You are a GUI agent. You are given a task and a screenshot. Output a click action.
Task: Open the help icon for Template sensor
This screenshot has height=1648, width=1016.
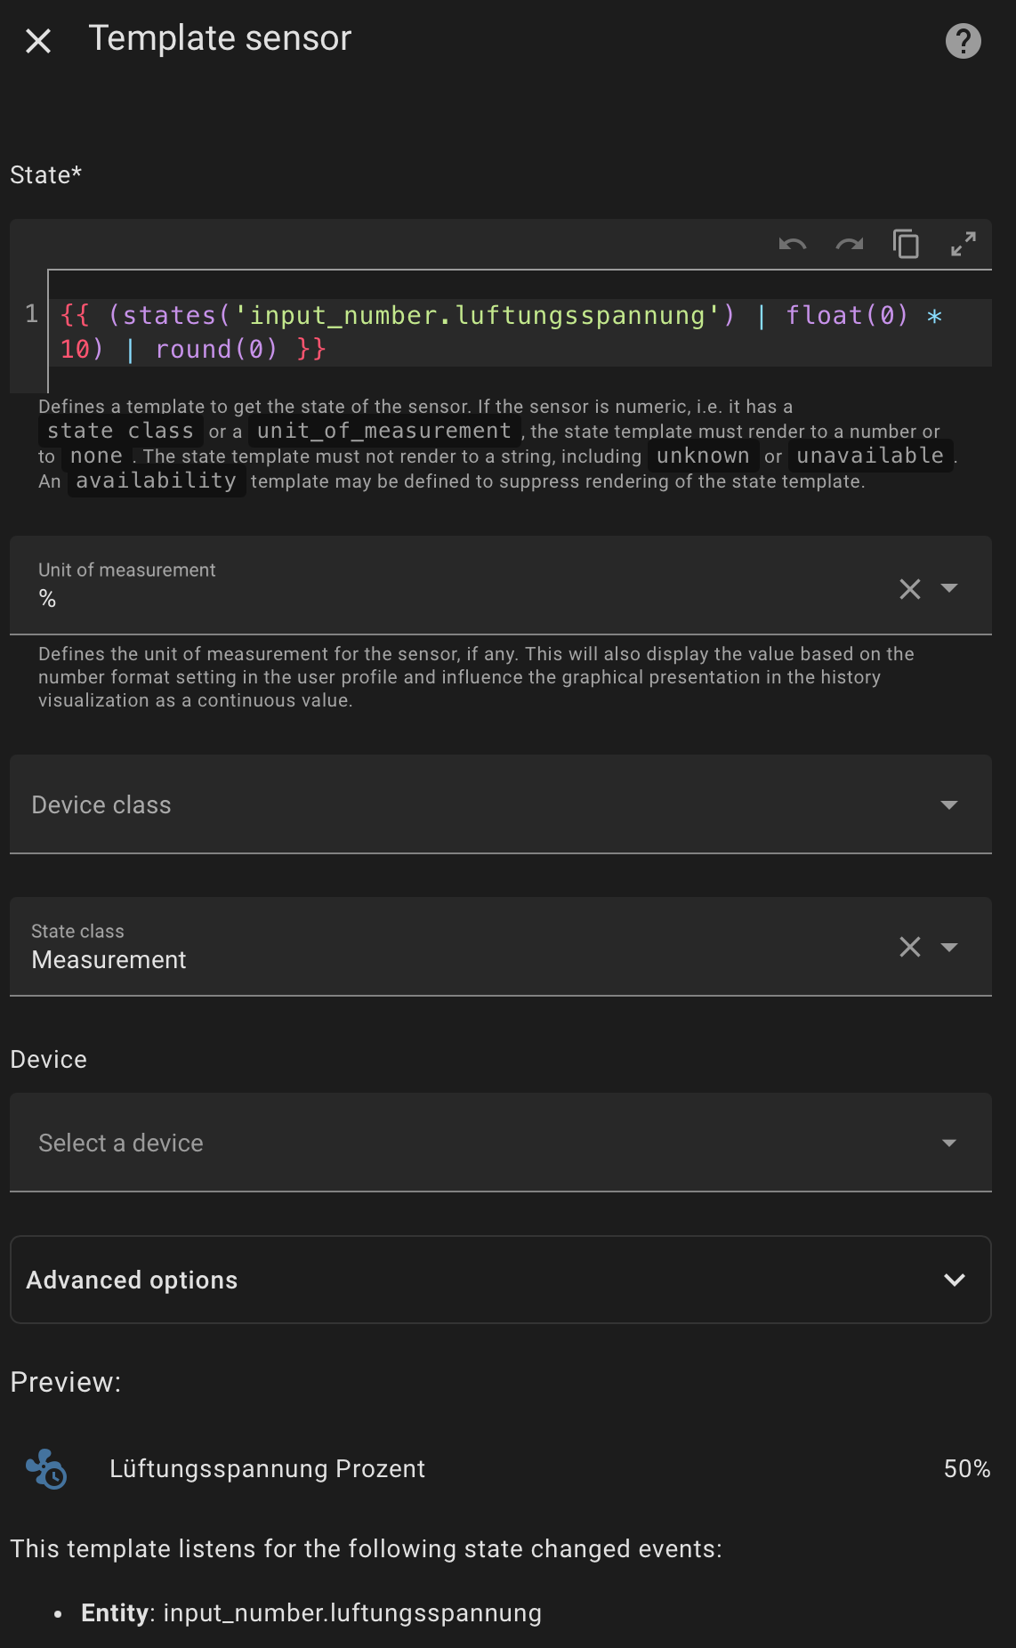point(963,40)
